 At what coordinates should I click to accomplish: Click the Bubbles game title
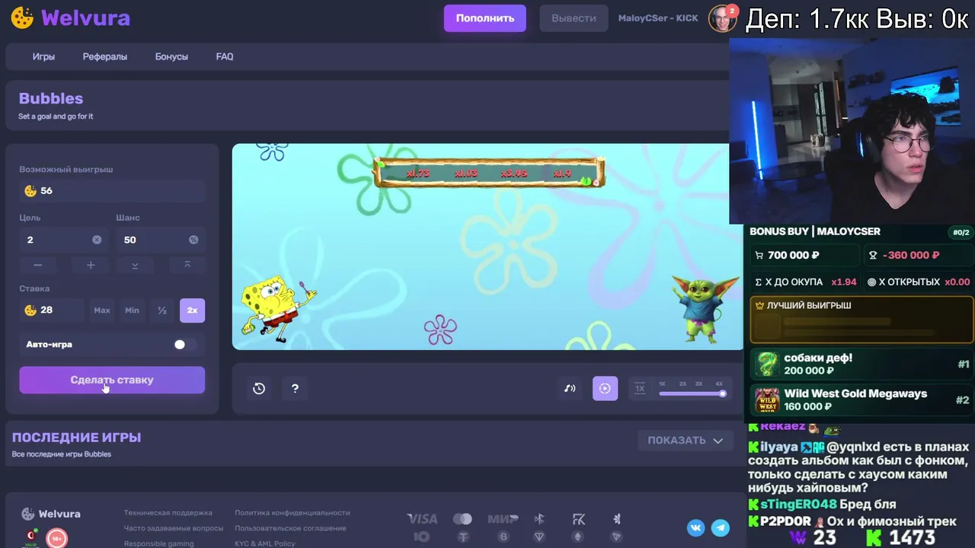click(x=51, y=98)
